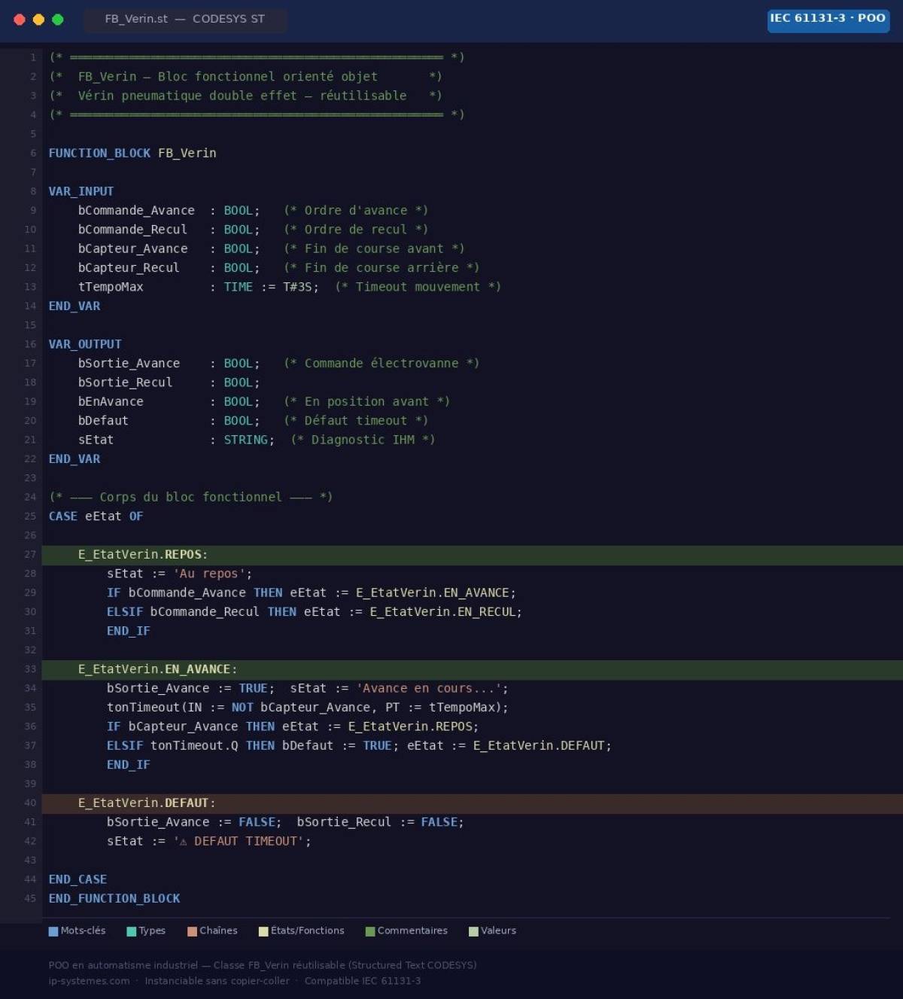Click the orange Chaînes legend swatch

(x=192, y=931)
